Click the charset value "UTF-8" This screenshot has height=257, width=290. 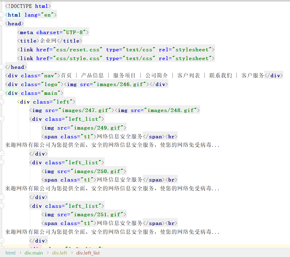(74, 32)
